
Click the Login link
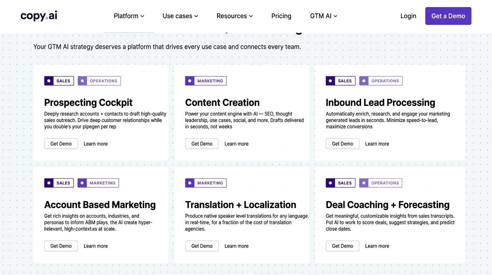click(x=408, y=16)
